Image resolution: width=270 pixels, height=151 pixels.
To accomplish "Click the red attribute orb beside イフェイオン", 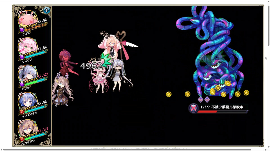I will [22, 112].
